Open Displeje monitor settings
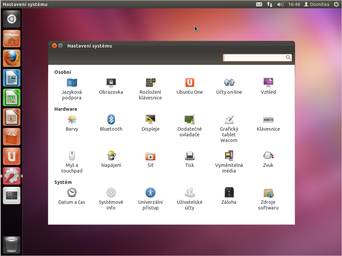 151,119
